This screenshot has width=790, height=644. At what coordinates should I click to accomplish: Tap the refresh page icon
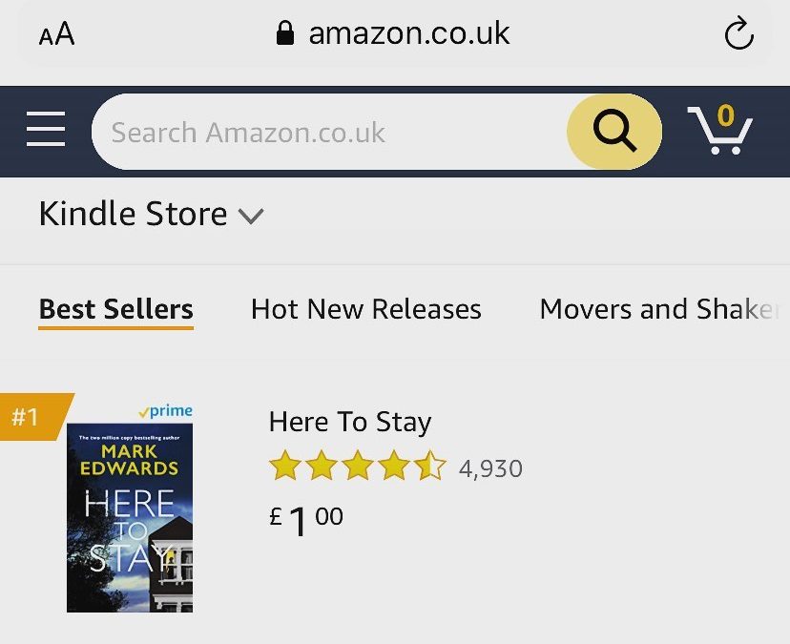tap(738, 33)
